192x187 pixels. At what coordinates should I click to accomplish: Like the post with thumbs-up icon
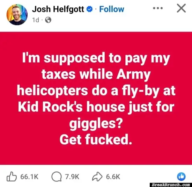point(12,177)
